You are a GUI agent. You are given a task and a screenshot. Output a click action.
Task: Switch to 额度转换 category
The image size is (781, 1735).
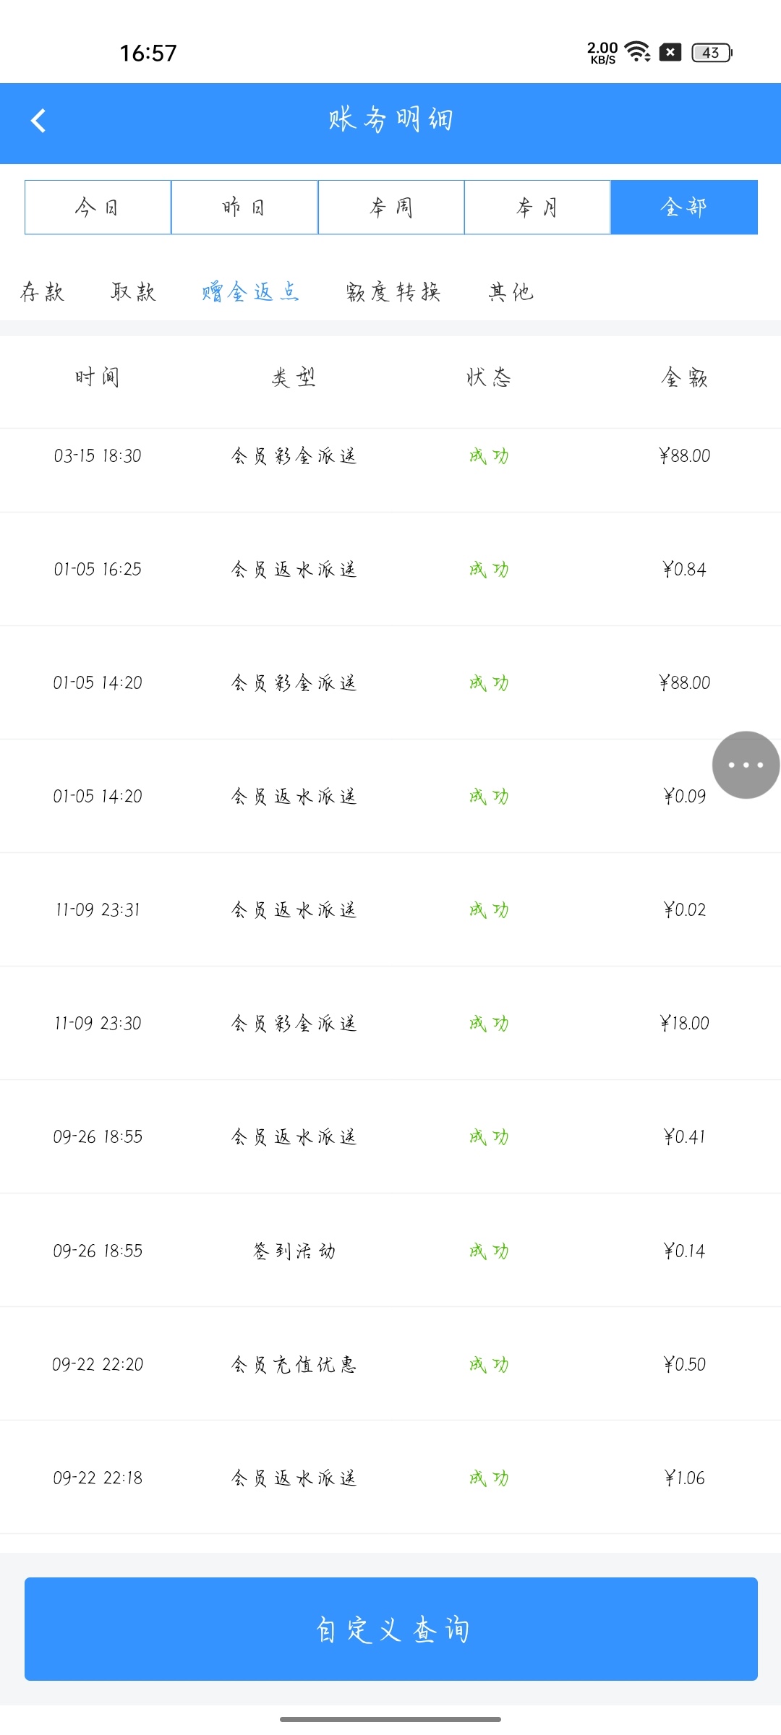pos(393,292)
